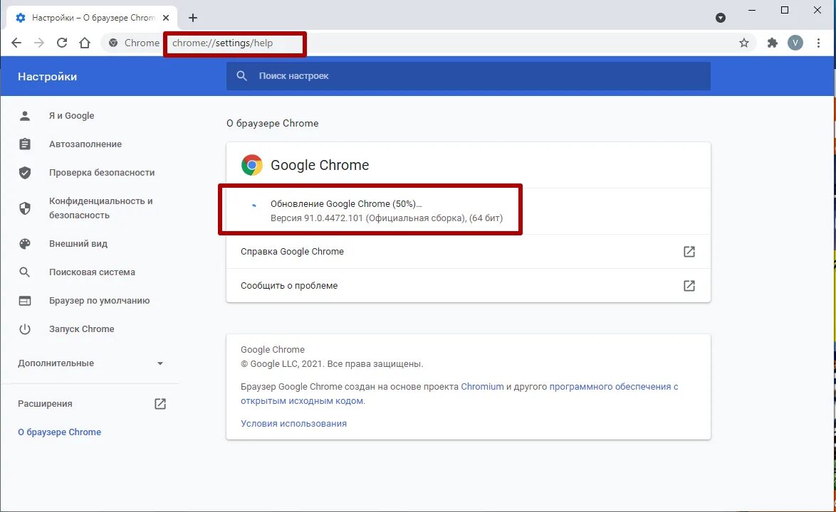Open a new tab with the plus button

coord(193,18)
